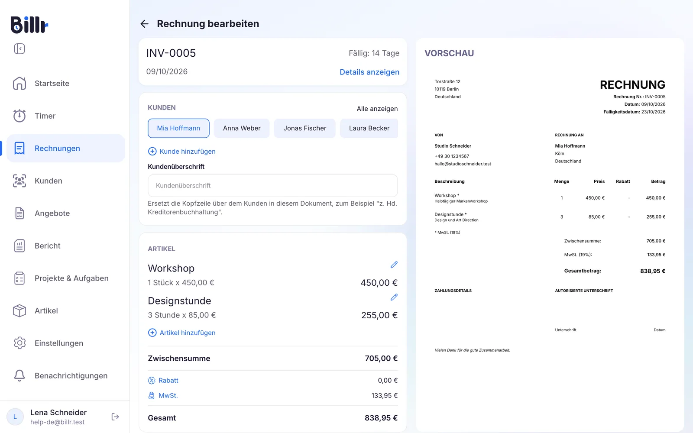Edit the Workshop item with pencil icon
The image size is (693, 433).
[394, 265]
